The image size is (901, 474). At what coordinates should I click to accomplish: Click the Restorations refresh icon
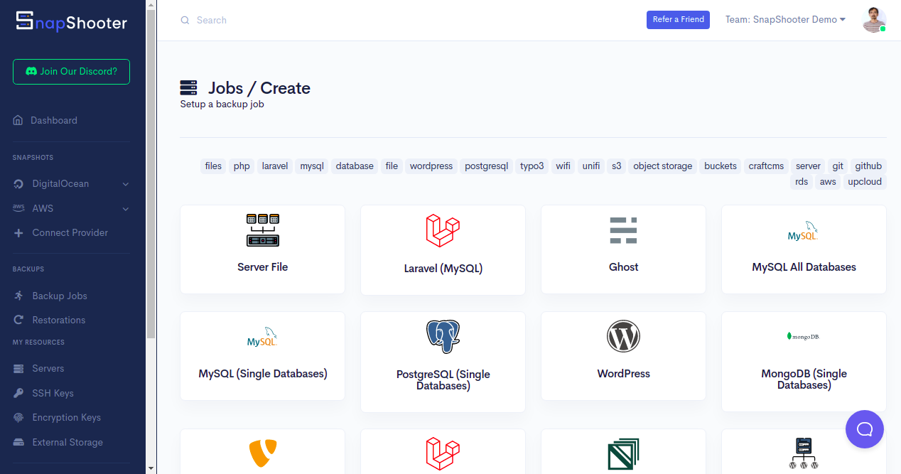[18, 321]
